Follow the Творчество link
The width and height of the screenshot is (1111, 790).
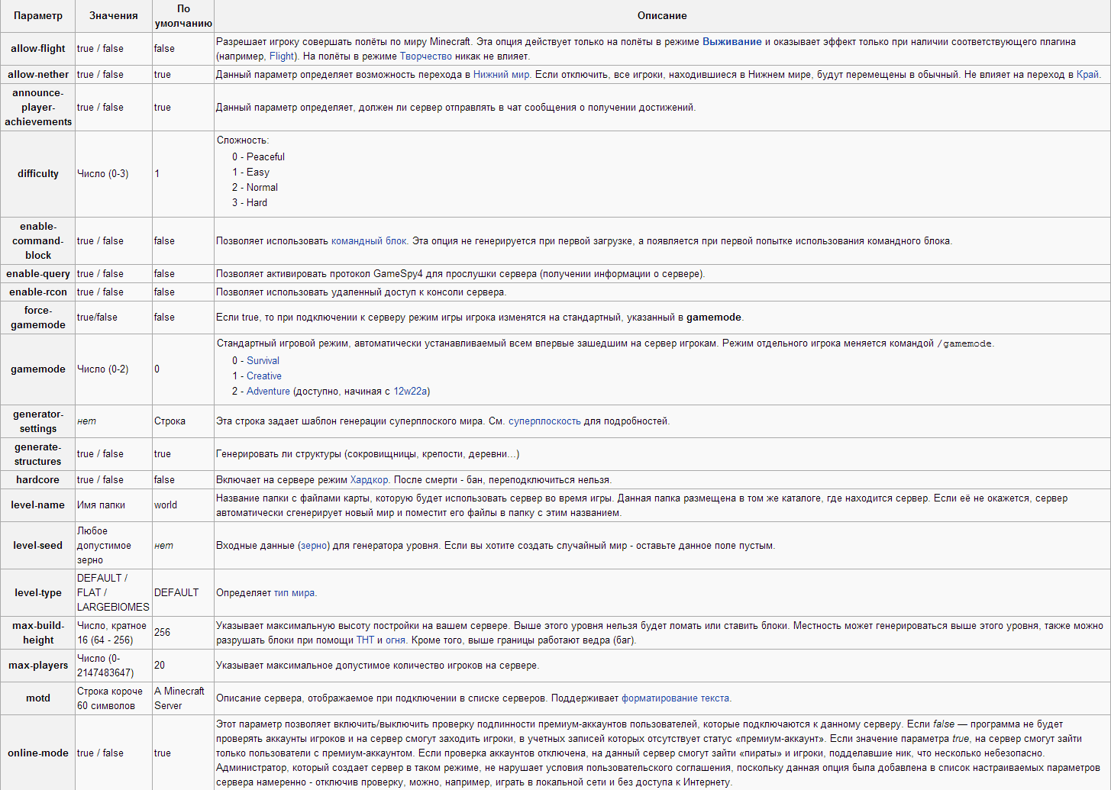(426, 56)
